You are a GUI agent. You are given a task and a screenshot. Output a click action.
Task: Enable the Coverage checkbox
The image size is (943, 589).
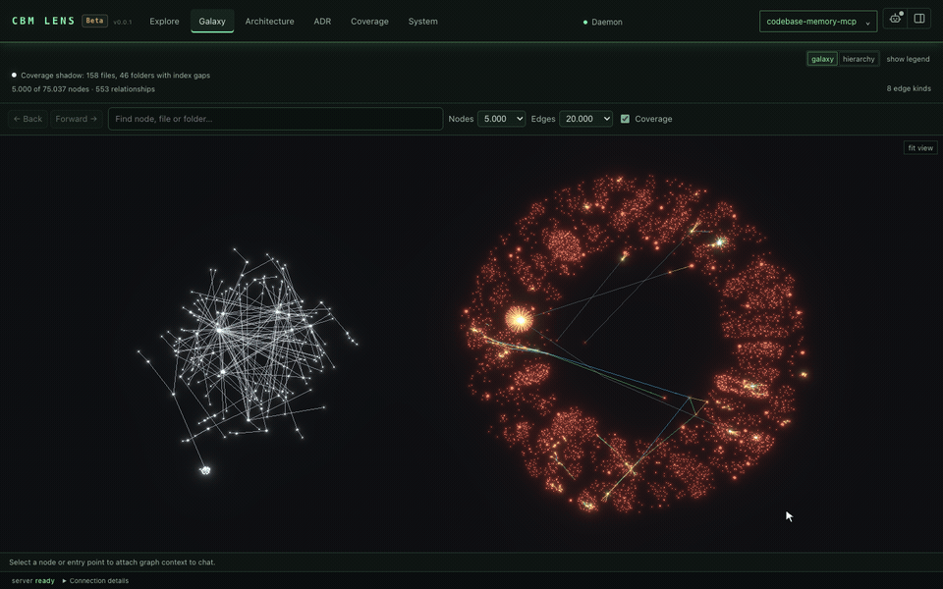pos(625,119)
